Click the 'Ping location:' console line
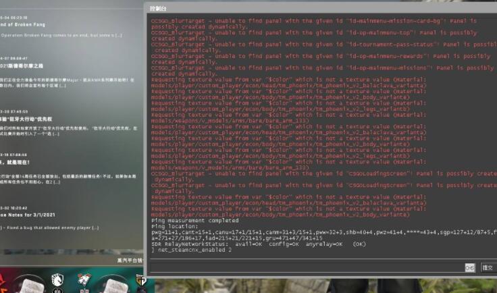Viewport: 497px width, 293px height. 175,226
